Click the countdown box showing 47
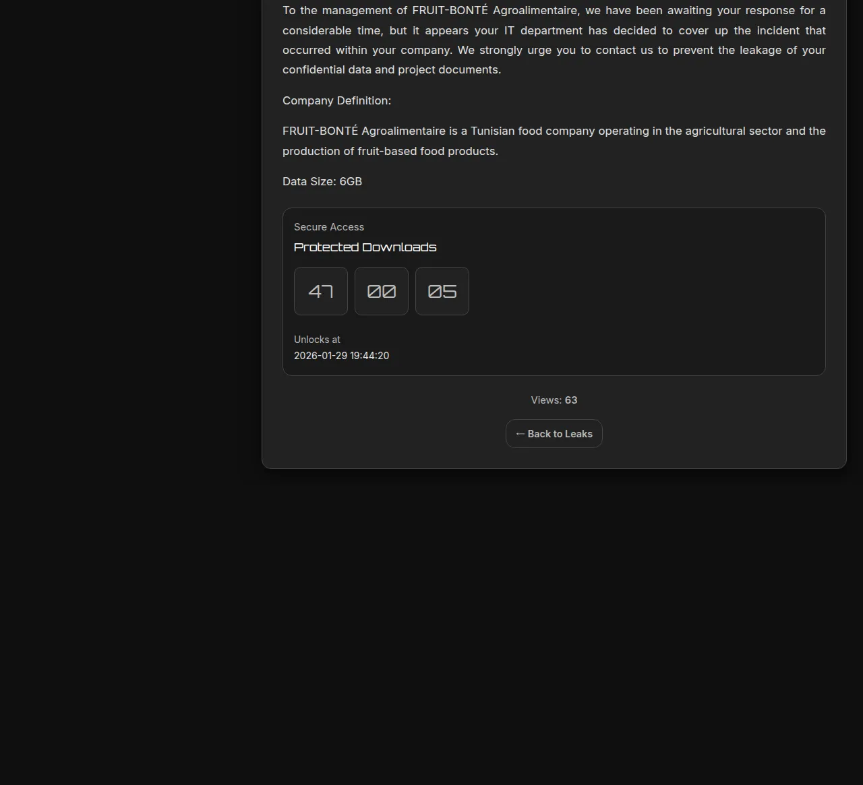The image size is (863, 785). pos(321,291)
